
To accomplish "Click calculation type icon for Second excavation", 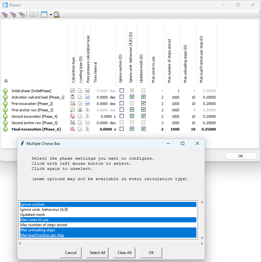I will click(x=73, y=116).
